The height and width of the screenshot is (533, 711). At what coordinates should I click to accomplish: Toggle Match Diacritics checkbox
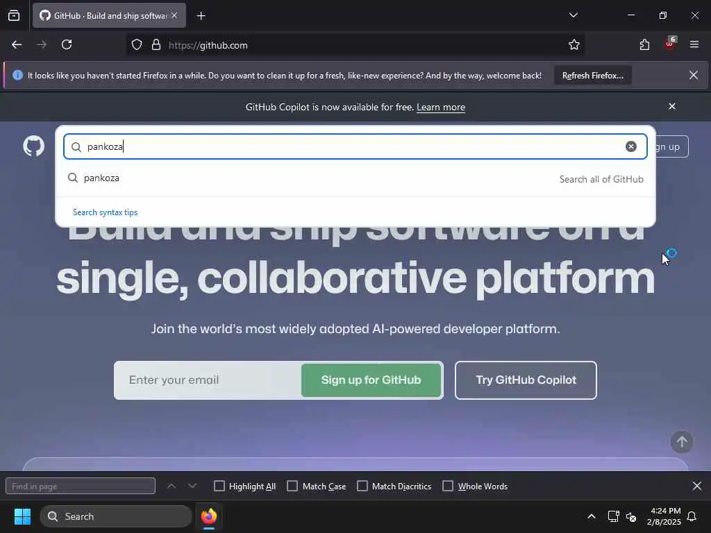(x=362, y=487)
